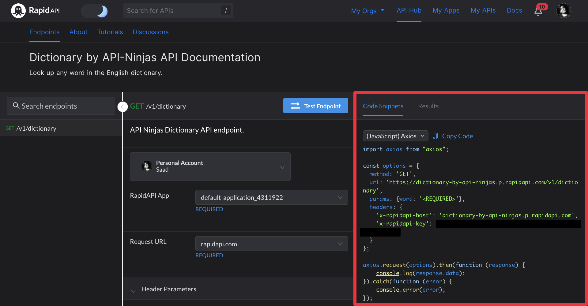The height and width of the screenshot is (306, 588).
Task: Click chevron of default-application_4311922 selector
Action: (x=340, y=197)
